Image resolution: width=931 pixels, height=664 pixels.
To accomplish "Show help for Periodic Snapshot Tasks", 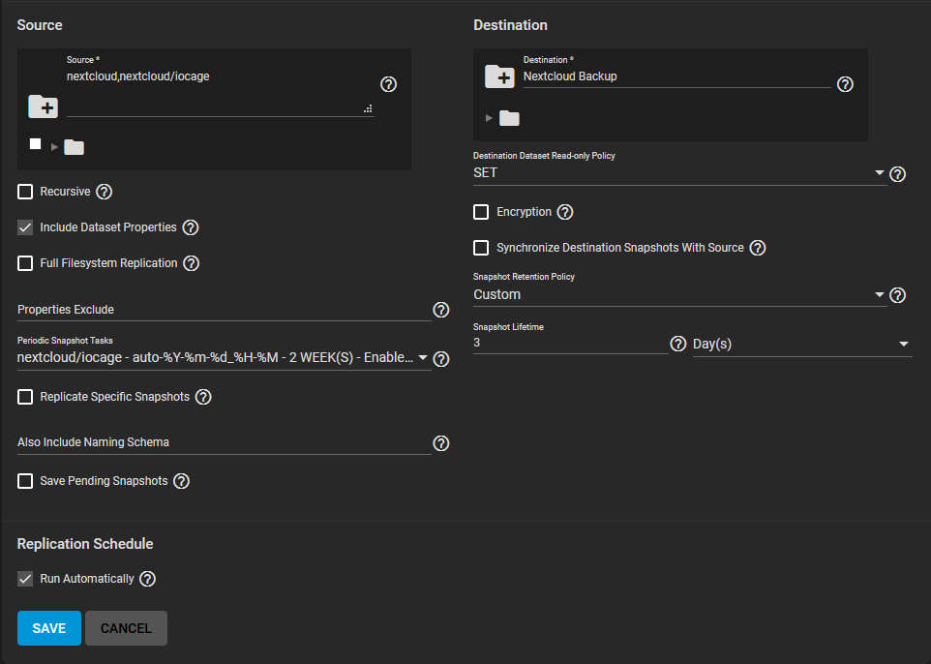I will coord(441,359).
